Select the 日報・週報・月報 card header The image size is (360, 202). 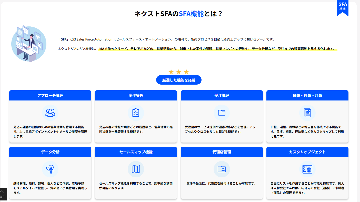(307, 96)
